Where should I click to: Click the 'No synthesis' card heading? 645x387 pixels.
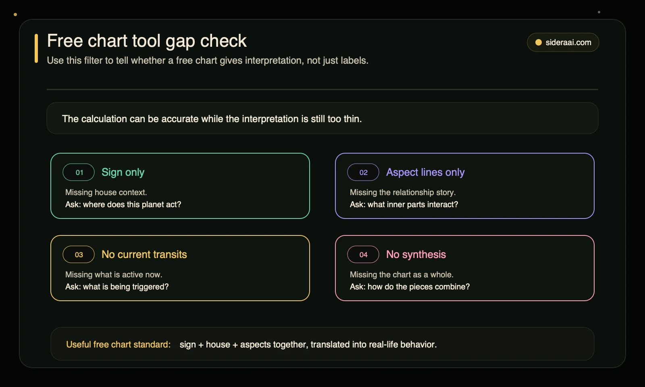(416, 255)
